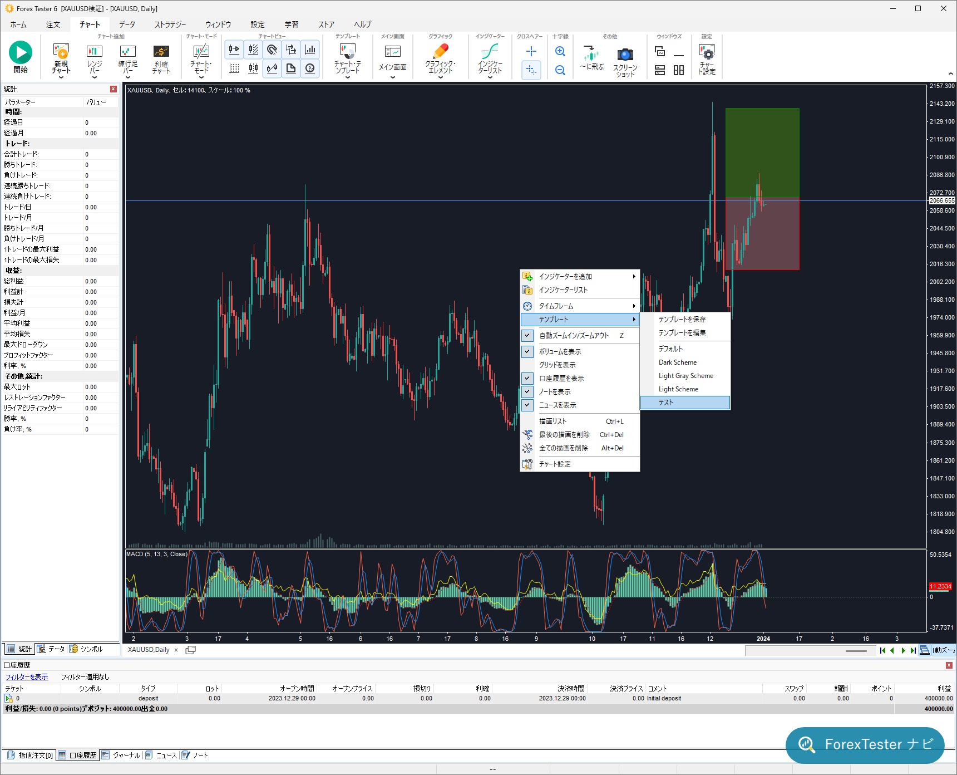Switch to the シンボル panel tab
The image size is (957, 775).
86,649
